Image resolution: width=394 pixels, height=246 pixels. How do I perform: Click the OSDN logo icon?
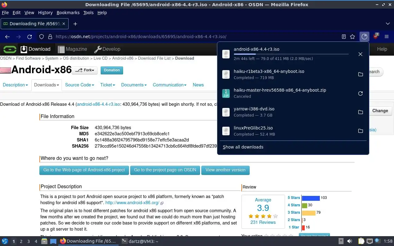[x=10, y=49]
